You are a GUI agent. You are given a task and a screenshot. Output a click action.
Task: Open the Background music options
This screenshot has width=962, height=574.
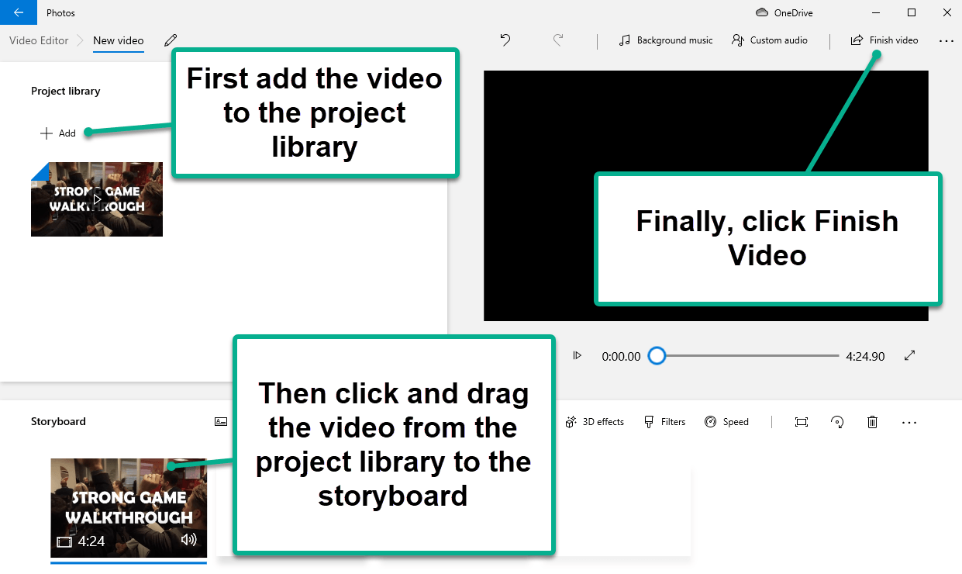(x=665, y=40)
